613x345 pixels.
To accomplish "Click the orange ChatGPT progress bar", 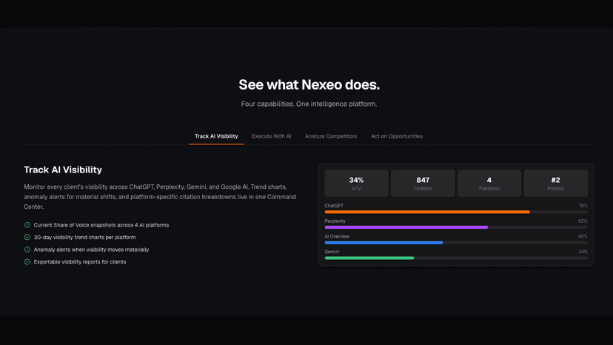I will tap(427, 212).
